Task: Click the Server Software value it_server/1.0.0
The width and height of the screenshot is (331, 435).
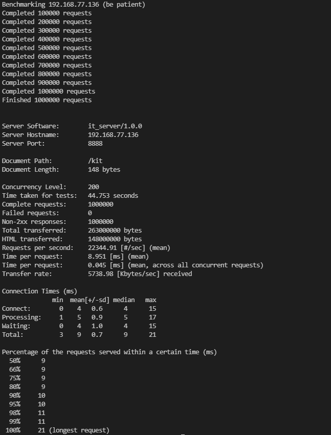Action: (115, 126)
